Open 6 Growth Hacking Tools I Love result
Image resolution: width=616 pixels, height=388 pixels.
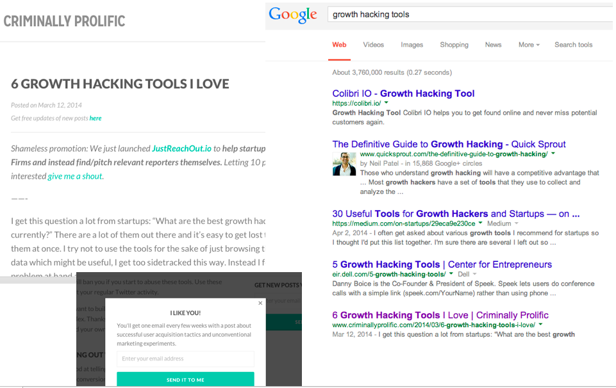(440, 315)
